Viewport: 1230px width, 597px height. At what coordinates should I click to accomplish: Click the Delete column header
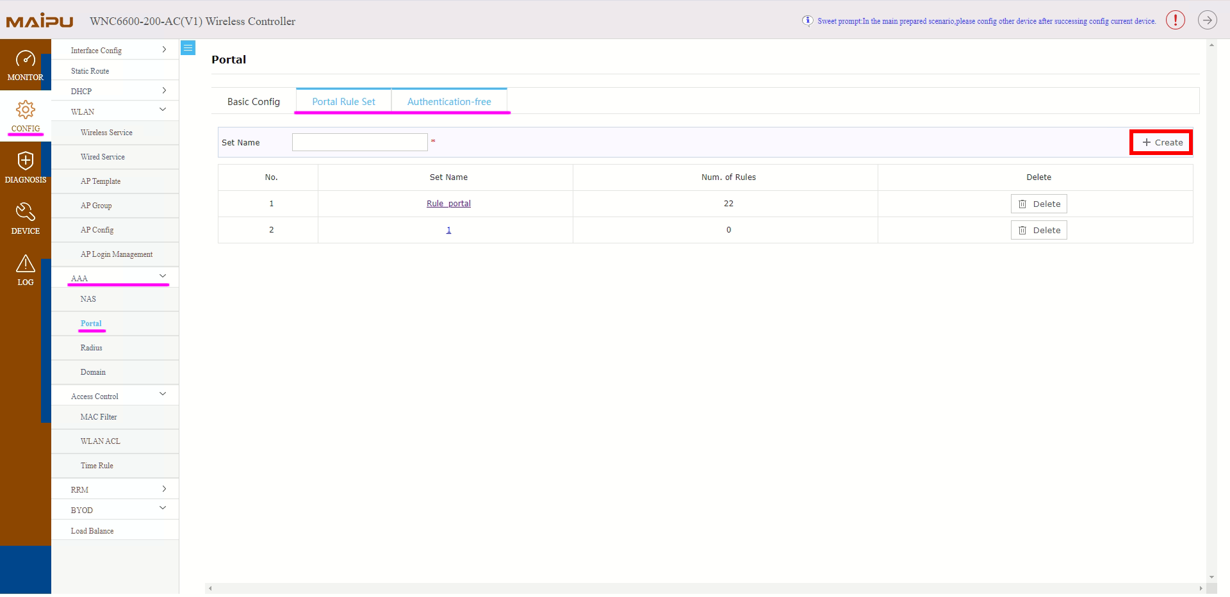click(x=1038, y=177)
